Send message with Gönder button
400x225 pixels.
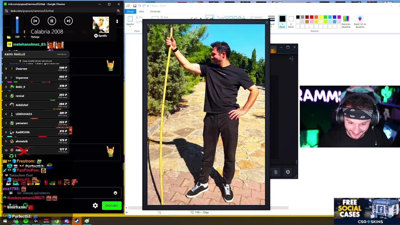[x=112, y=206]
